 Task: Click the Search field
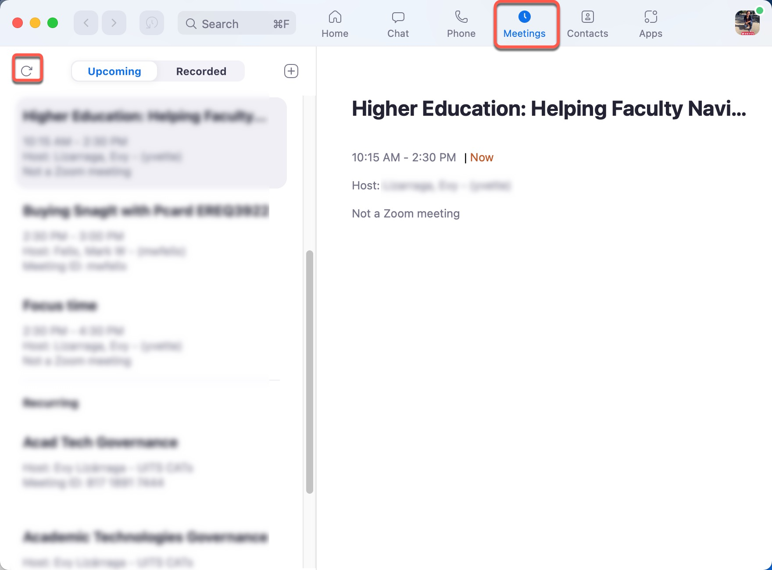tap(237, 23)
